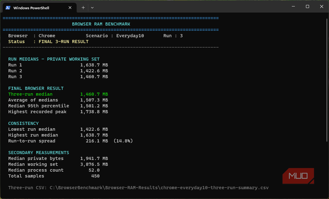Click the 'FINAL BROWSER RESULT' heading
Image resolution: width=329 pixels, height=199 pixels.
[36, 88]
